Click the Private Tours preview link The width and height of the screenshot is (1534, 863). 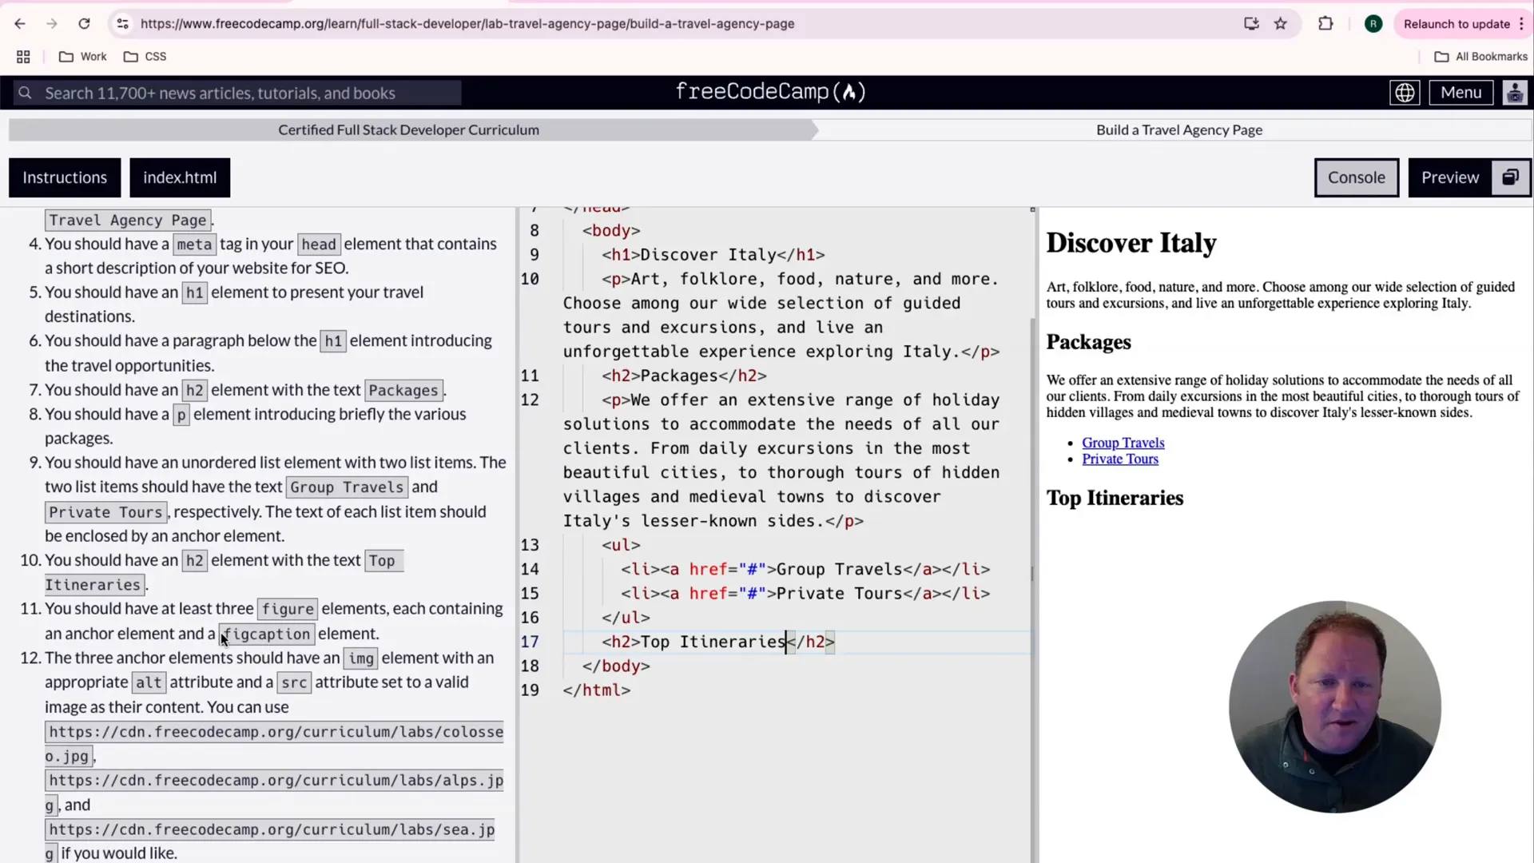pyautogui.click(x=1119, y=459)
